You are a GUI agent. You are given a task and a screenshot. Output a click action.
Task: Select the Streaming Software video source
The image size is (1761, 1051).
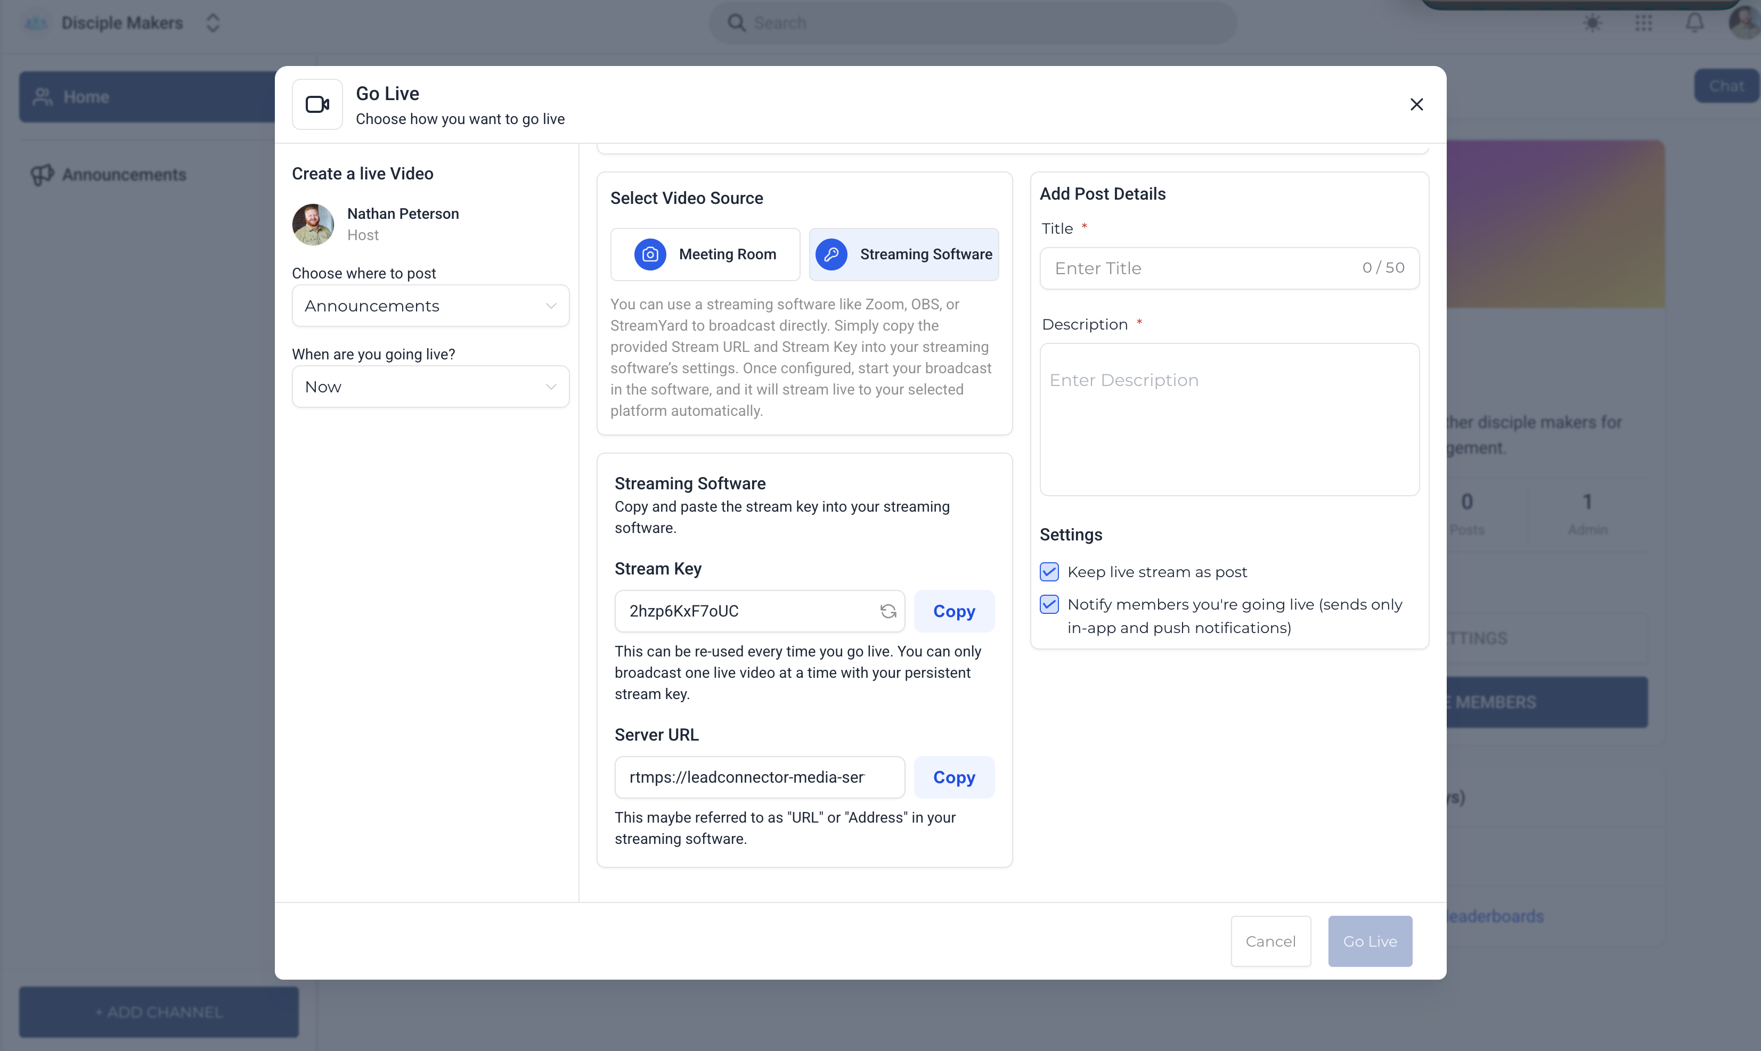(x=904, y=254)
